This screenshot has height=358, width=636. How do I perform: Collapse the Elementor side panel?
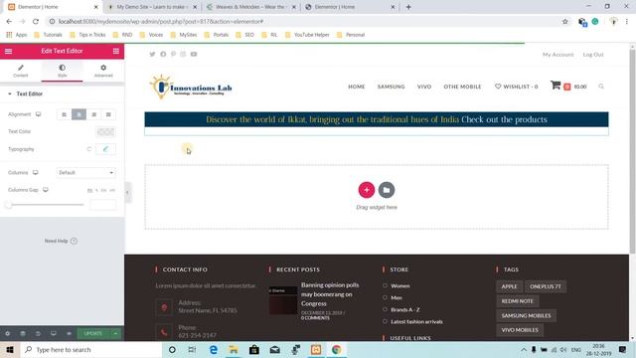127,192
